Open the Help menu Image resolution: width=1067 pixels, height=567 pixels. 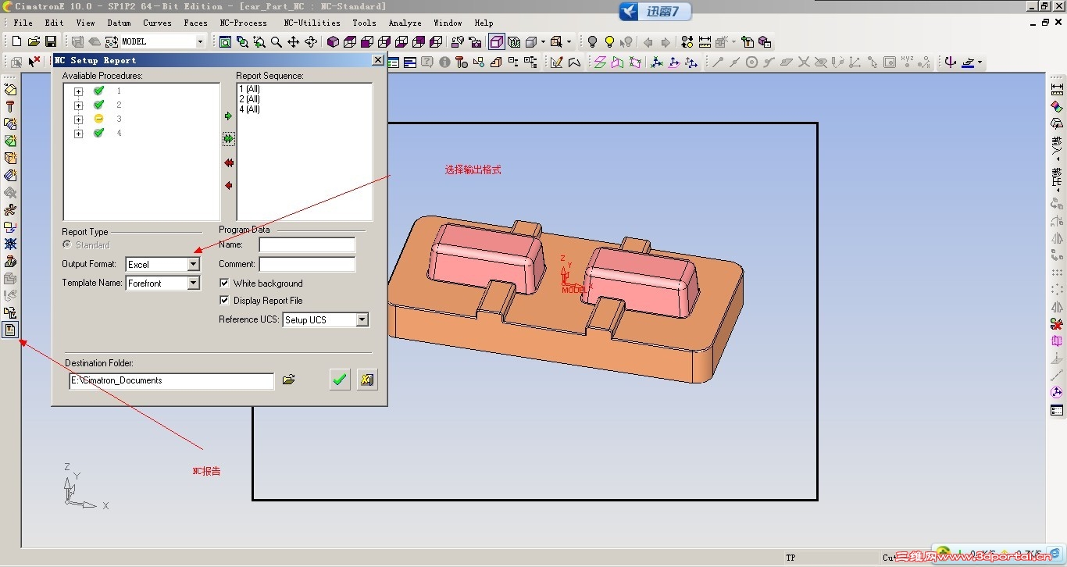click(484, 23)
